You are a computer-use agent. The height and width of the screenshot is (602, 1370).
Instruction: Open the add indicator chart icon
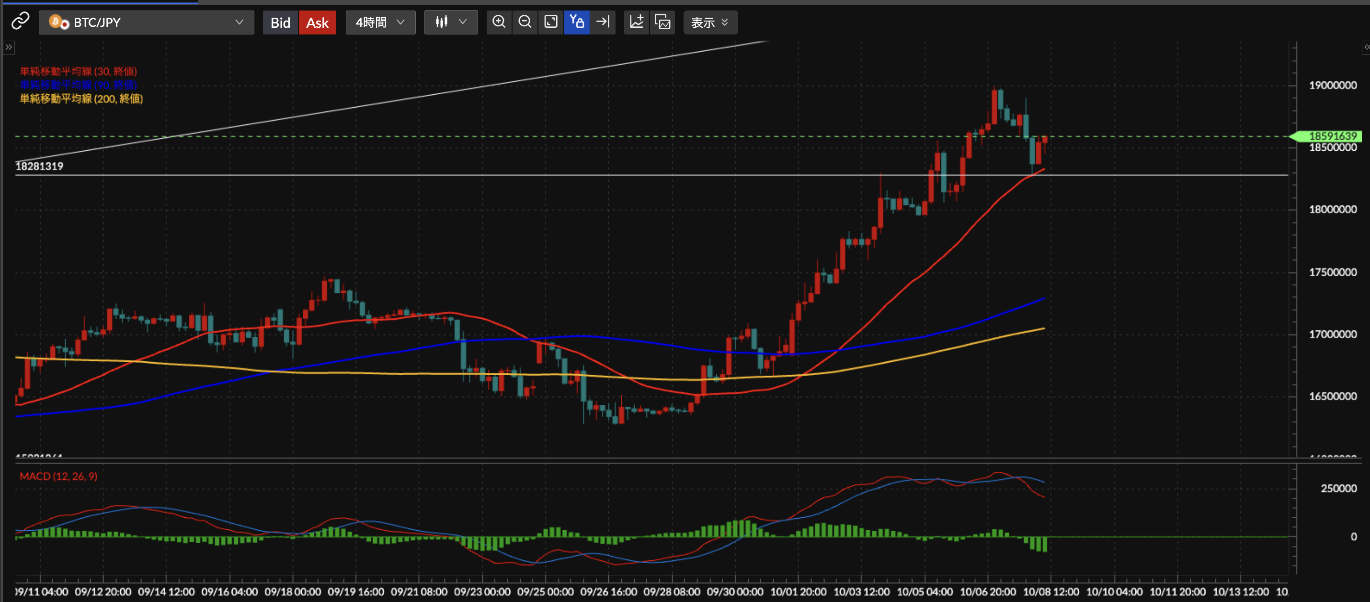(x=637, y=22)
